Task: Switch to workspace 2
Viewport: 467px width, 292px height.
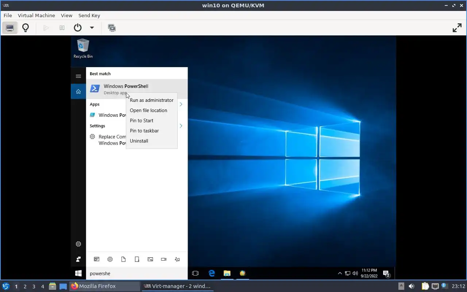Action: click(x=25, y=287)
